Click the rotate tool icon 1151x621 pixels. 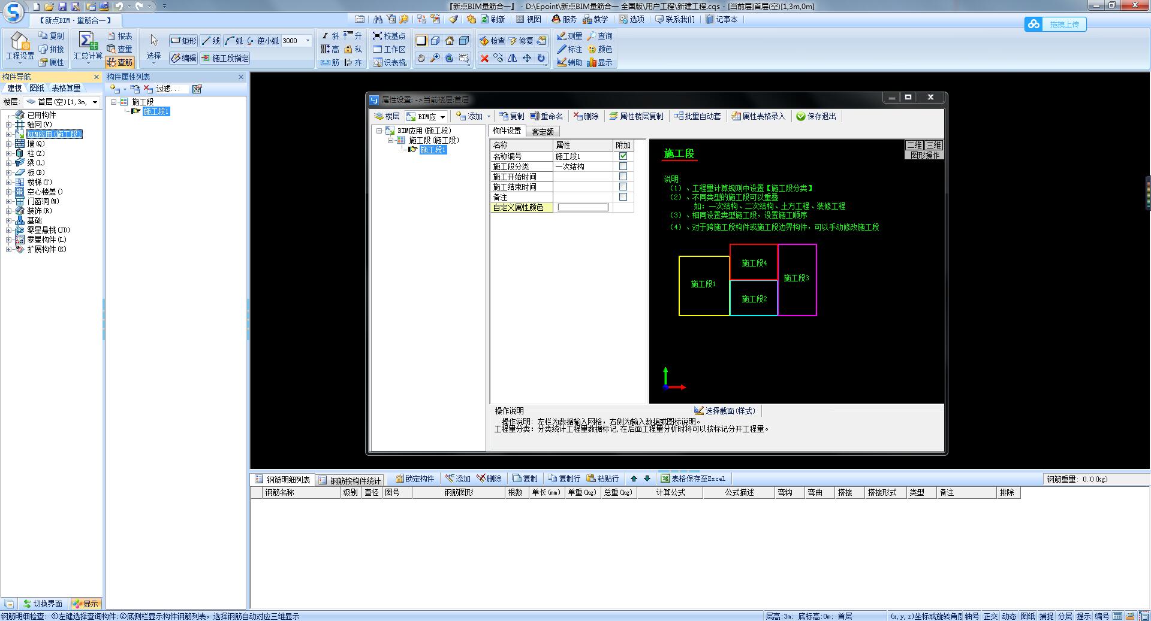coord(541,58)
